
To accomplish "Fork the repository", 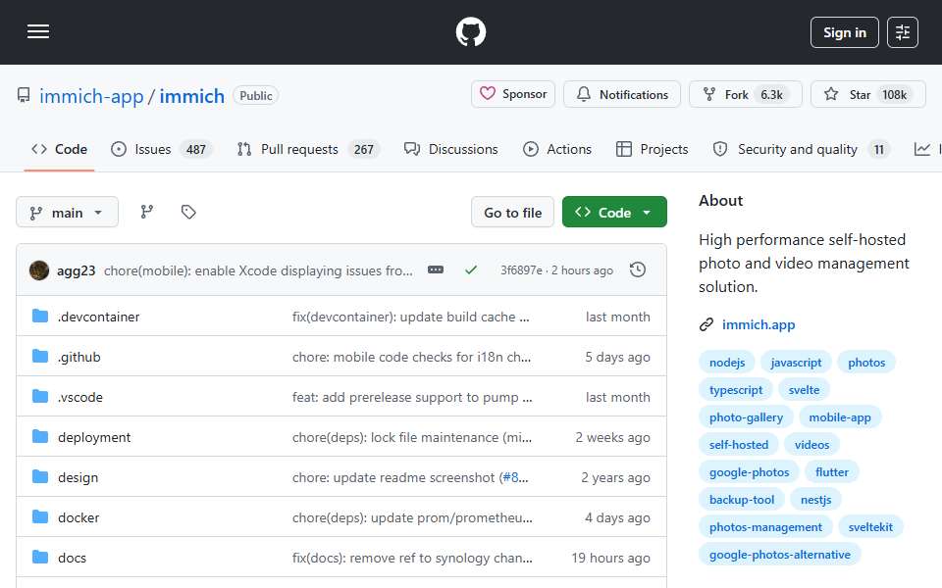I will click(x=745, y=94).
